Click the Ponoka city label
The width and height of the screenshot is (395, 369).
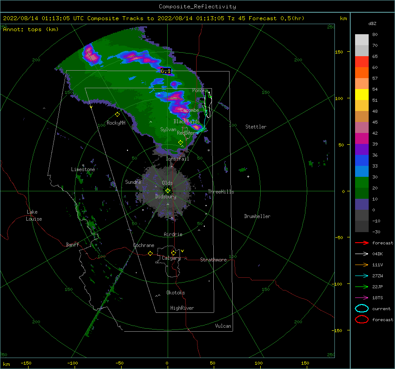point(200,90)
